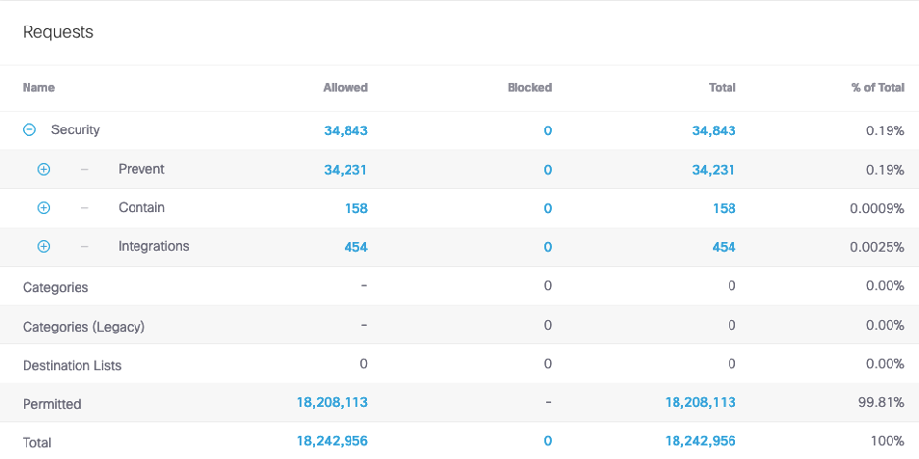The width and height of the screenshot is (919, 459).
Task: Open Contain allowed value 158
Action: pos(355,208)
